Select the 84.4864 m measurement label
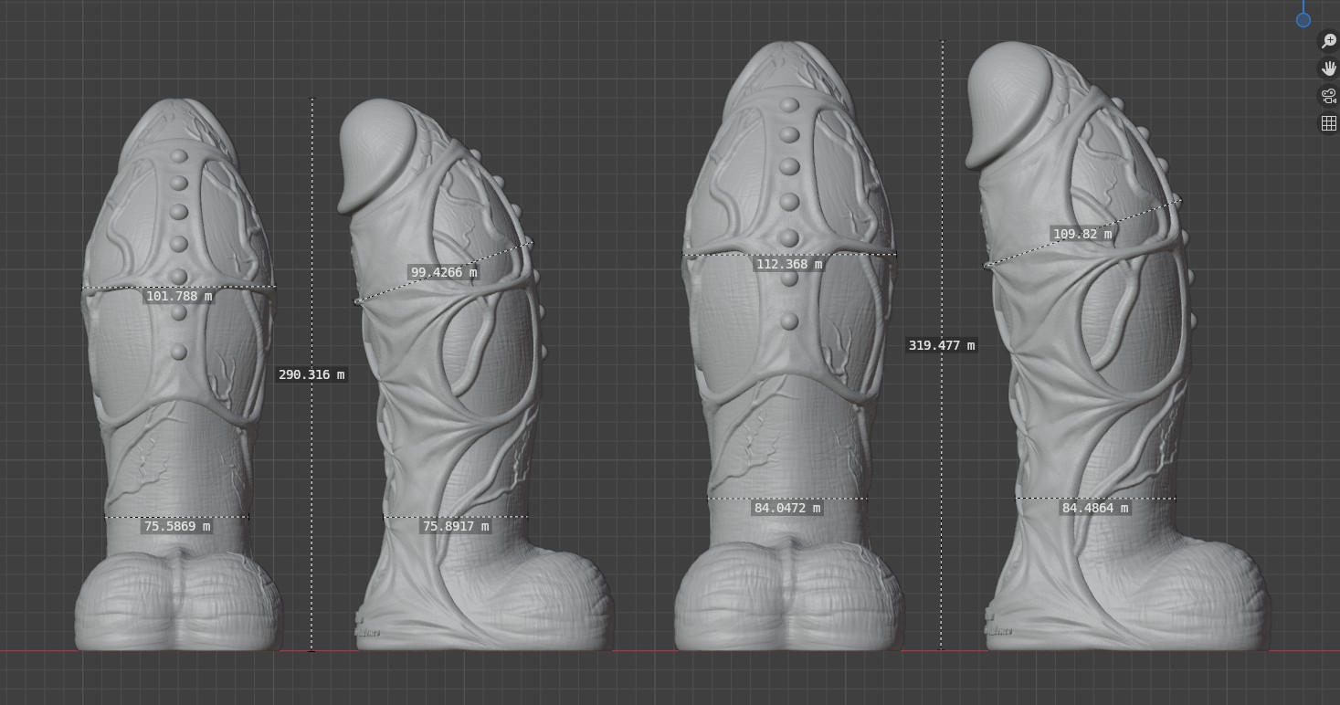 coord(1095,508)
